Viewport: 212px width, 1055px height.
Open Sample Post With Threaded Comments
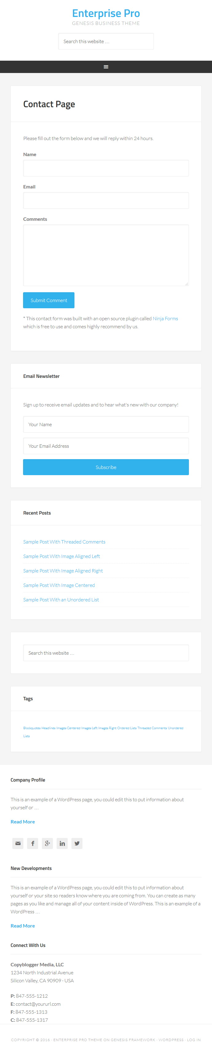64,542
